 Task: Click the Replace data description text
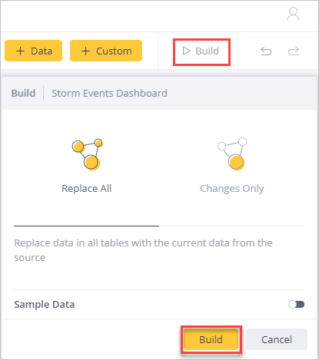click(x=143, y=250)
